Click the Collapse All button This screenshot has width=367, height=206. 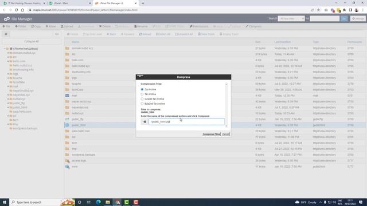32,41
